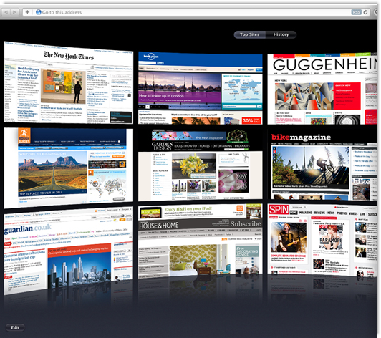Click the globe icon in address field

tap(39, 12)
